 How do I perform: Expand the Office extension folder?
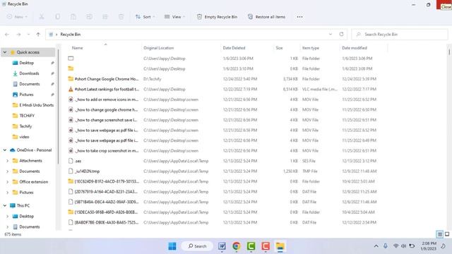pos(7,182)
